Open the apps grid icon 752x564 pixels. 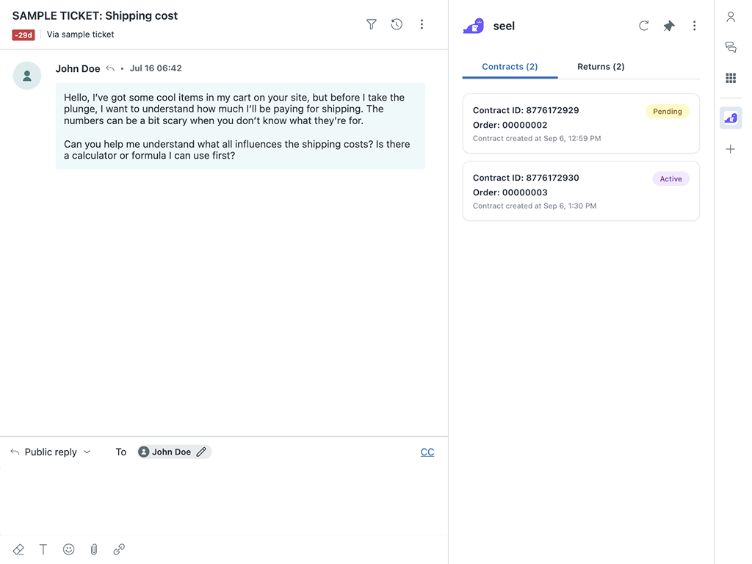[x=731, y=78]
